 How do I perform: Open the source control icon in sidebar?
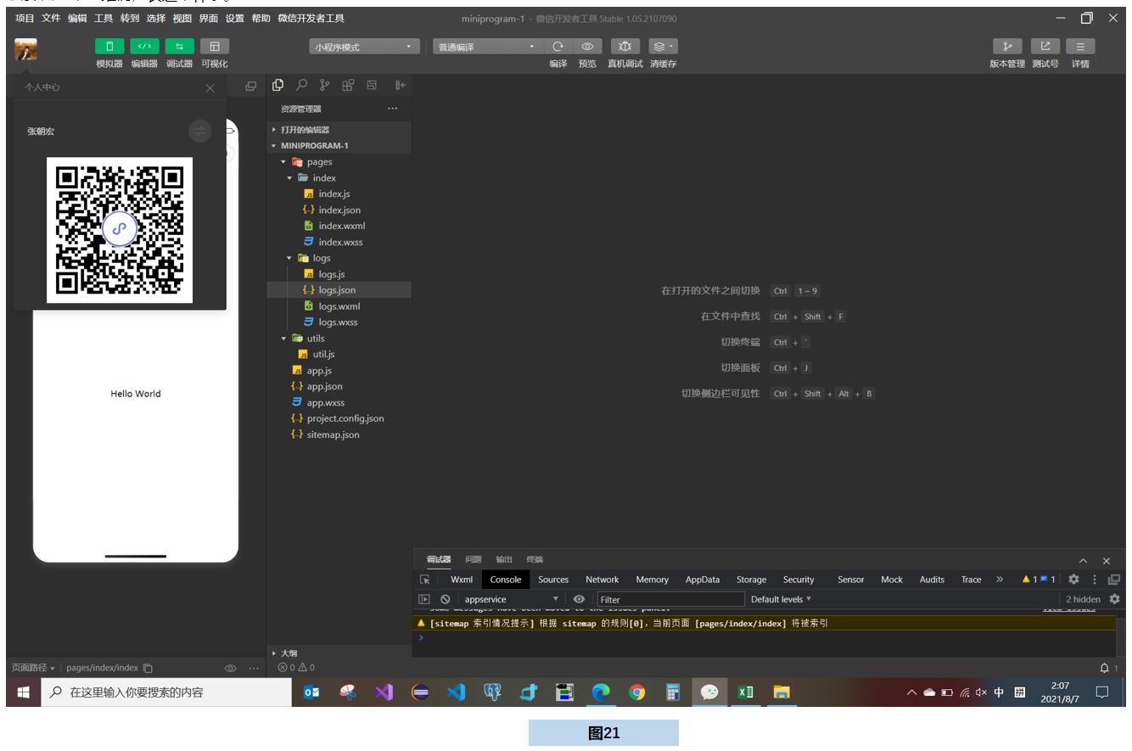(x=324, y=85)
